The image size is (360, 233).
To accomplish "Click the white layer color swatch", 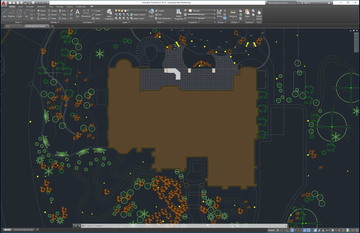I will pos(125,11).
